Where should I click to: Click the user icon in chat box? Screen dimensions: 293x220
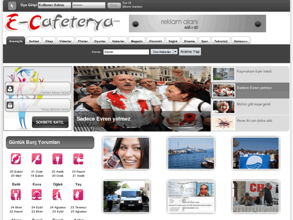pyautogui.click(x=10, y=89)
